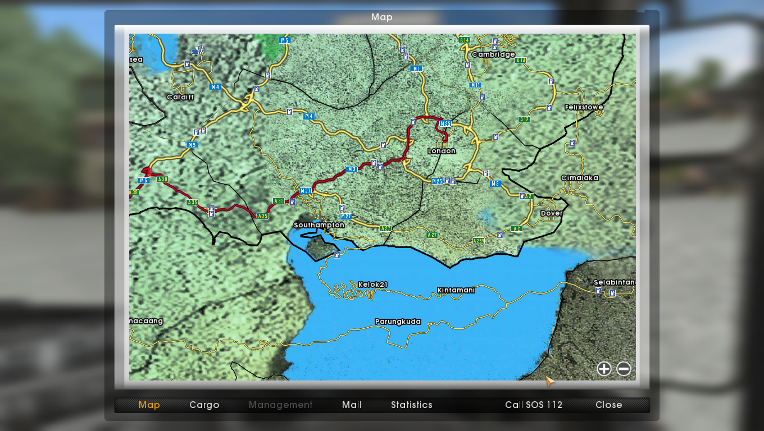Image resolution: width=764 pixels, height=431 pixels.
Task: Click the A30 road badge
Action: pyautogui.click(x=162, y=179)
